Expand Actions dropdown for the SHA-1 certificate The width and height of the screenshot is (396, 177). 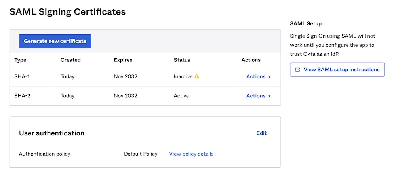[x=259, y=76]
